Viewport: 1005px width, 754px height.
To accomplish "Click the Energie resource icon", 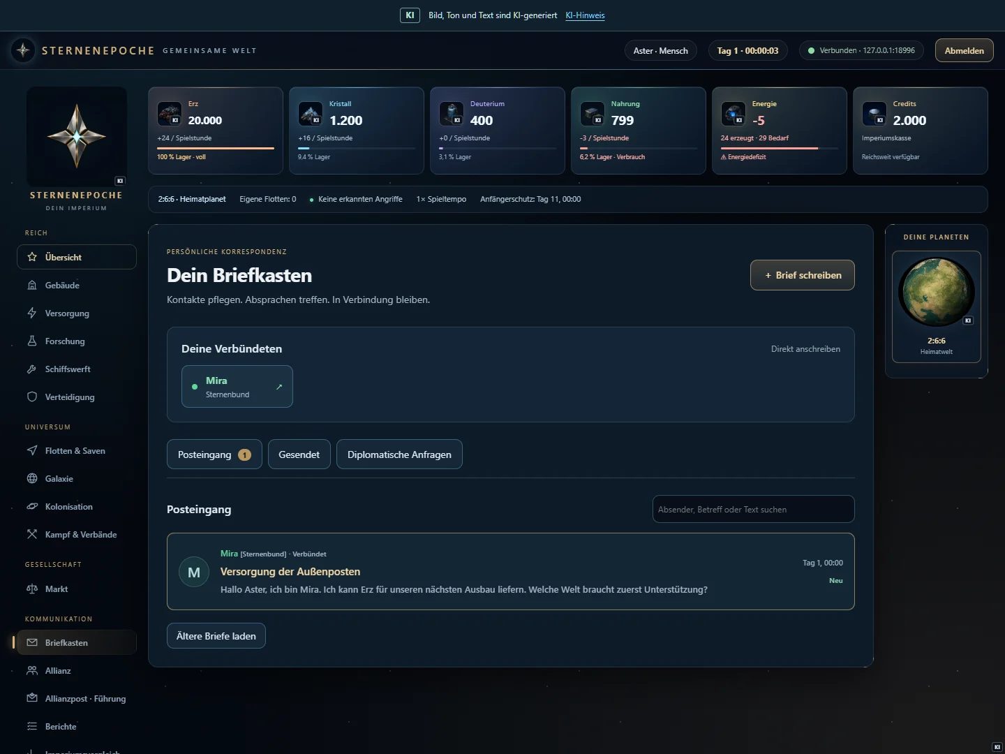I will coord(734,113).
